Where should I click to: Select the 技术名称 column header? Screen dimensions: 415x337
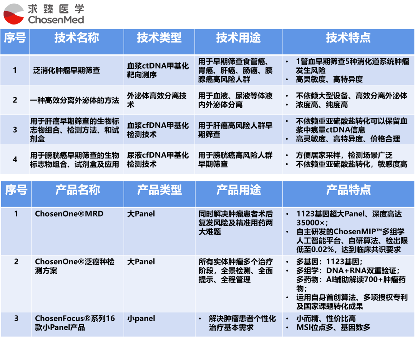tap(76, 38)
